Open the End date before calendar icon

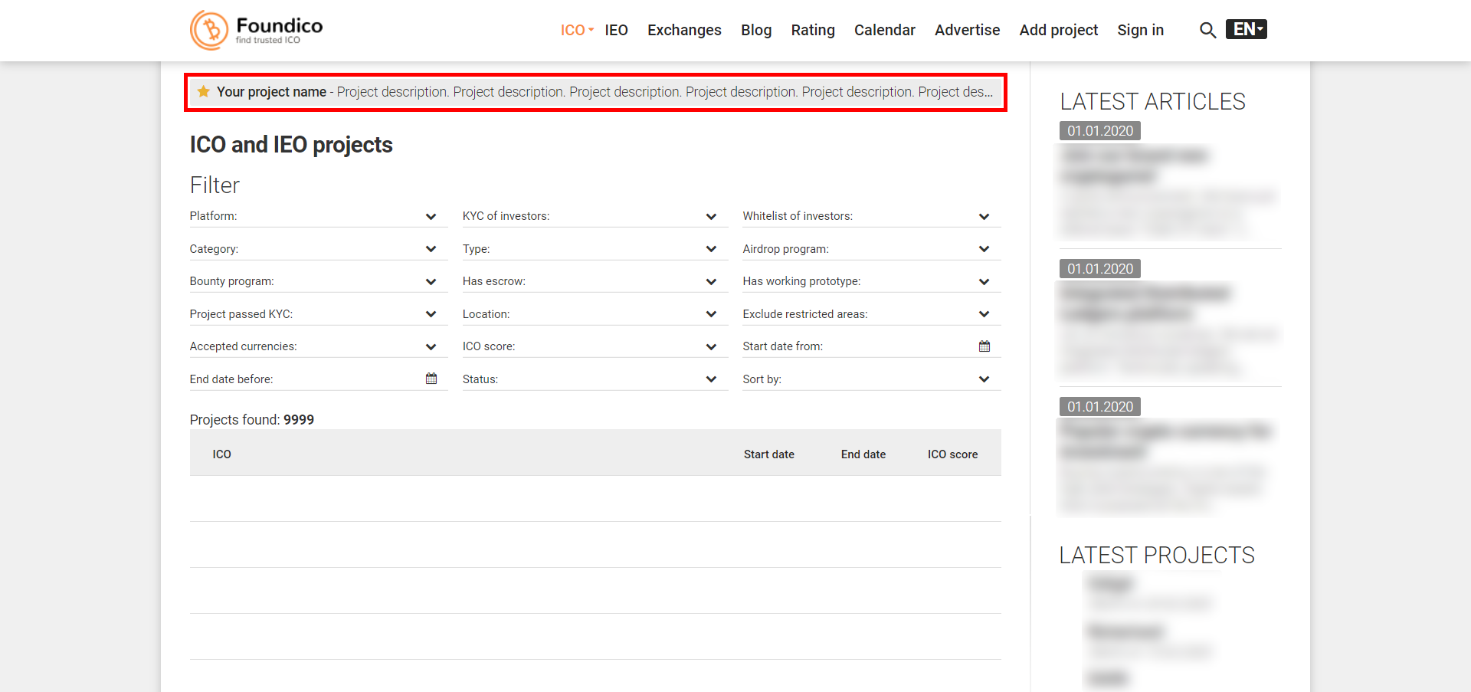(431, 379)
